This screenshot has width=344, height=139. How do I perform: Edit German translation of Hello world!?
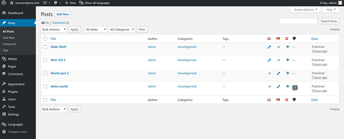click(278, 86)
